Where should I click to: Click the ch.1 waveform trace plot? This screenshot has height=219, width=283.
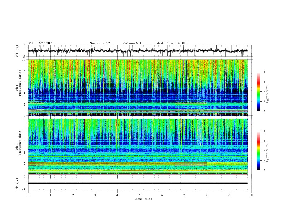point(138,51)
